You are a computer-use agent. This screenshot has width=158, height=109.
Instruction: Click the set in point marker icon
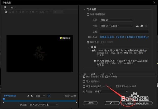pyautogui.click(x=28, y=96)
